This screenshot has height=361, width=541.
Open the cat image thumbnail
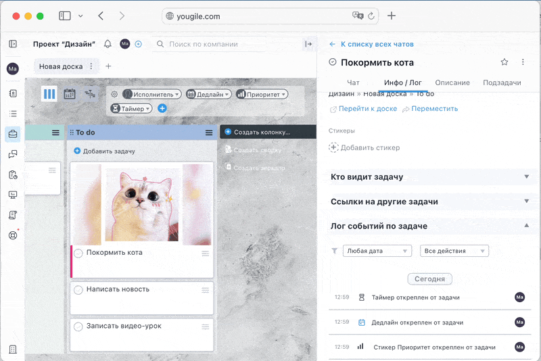click(x=142, y=204)
